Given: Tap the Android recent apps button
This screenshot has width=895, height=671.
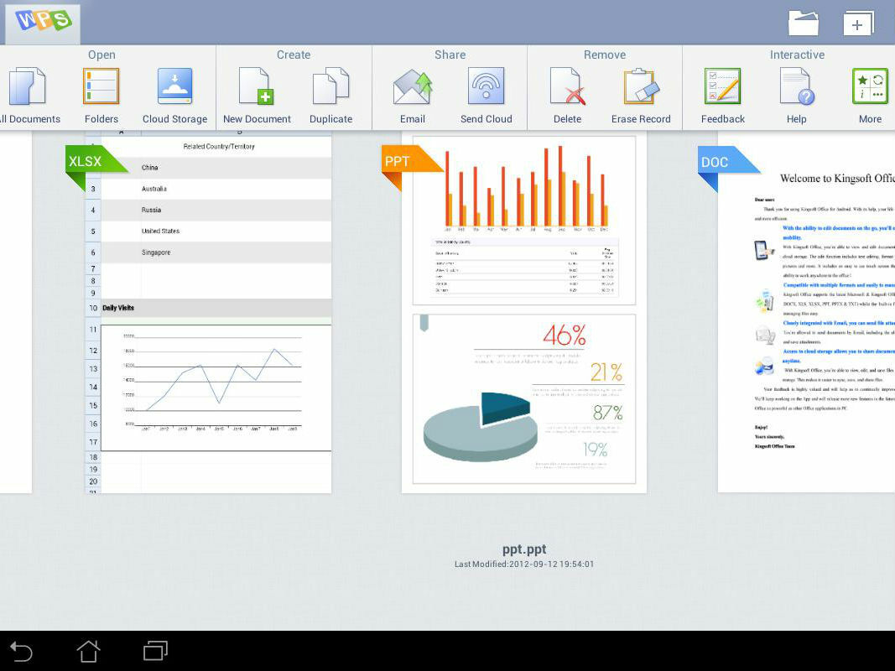Looking at the screenshot, I should (x=155, y=651).
